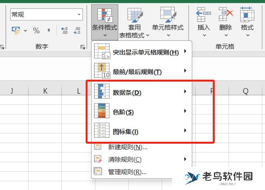Choose 新建规则 from the menu

pyautogui.click(x=142, y=147)
